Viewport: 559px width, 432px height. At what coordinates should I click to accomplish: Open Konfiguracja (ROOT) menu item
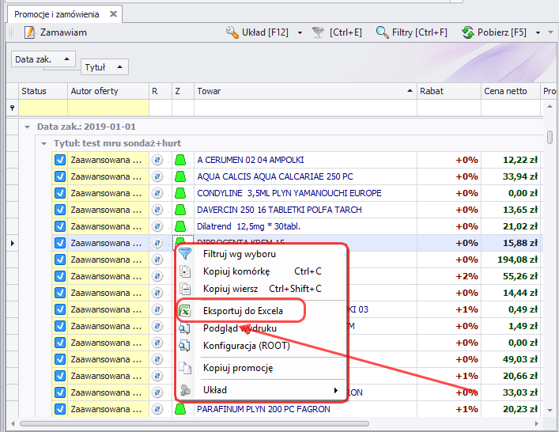(246, 346)
